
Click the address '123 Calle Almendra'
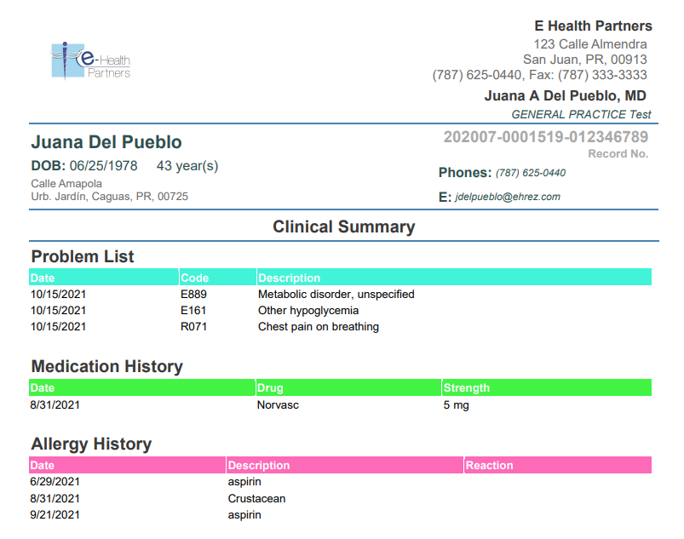point(589,44)
